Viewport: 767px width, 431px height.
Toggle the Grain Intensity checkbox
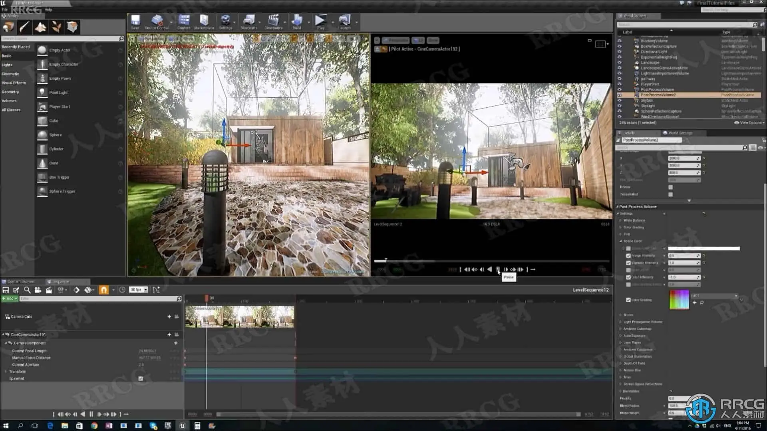pos(628,277)
